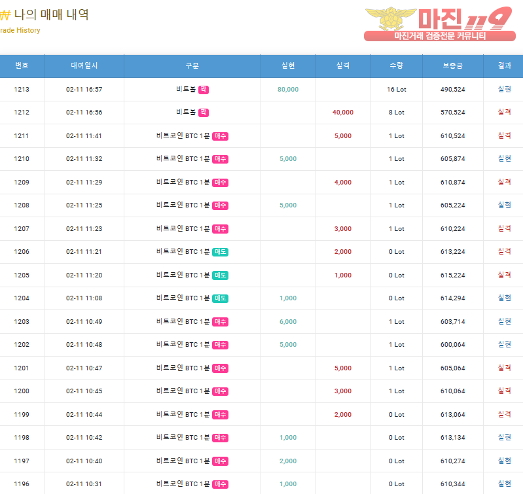Screen dimensions: 523x494
Task: Click the pink 짝 badge in row 1213
Action: pos(204,90)
